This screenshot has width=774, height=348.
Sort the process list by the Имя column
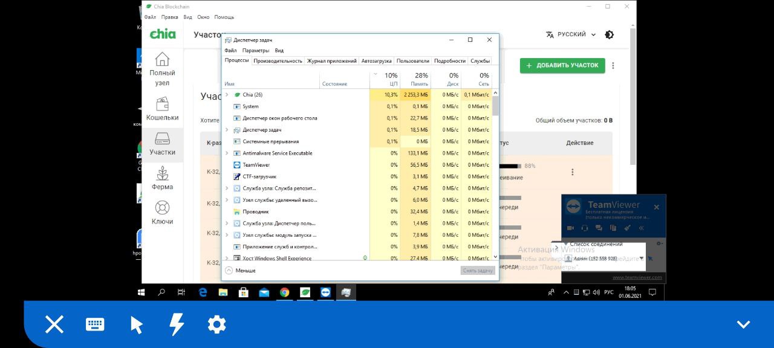[x=271, y=80]
